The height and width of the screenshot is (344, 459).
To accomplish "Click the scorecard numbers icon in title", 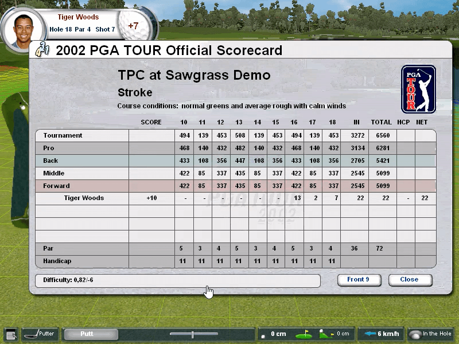I will coord(42,49).
